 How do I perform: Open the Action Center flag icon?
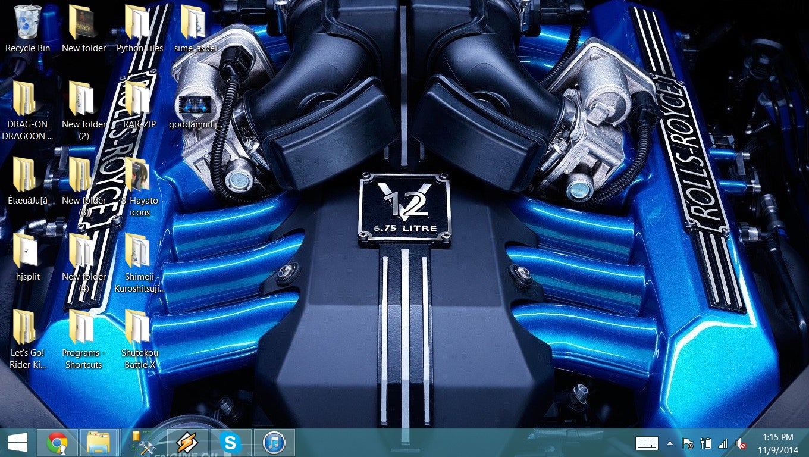point(688,443)
